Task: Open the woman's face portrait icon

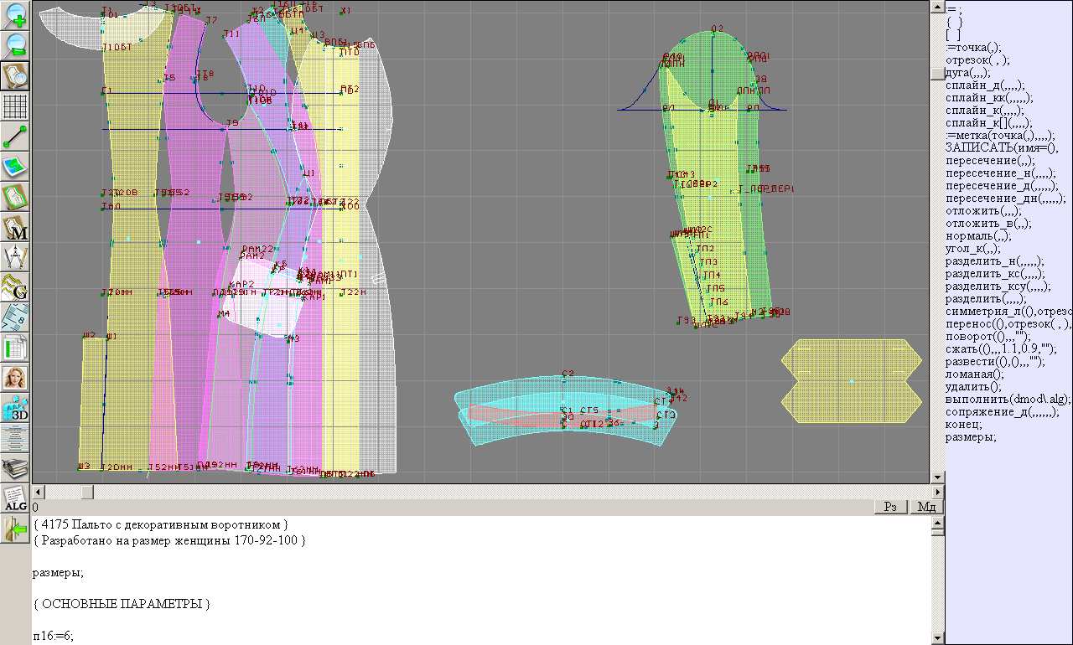Action: pos(16,377)
